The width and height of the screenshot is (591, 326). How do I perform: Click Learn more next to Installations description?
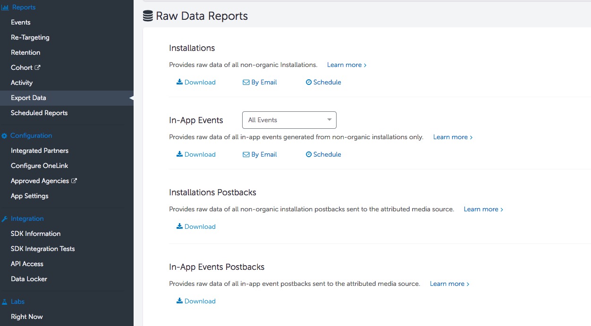pos(344,65)
